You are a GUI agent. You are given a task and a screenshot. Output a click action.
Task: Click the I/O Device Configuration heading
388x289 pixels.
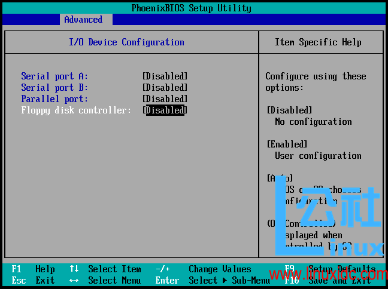click(126, 42)
